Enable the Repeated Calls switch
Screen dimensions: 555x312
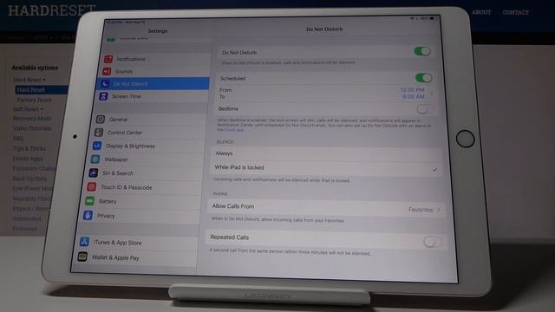[x=433, y=242]
